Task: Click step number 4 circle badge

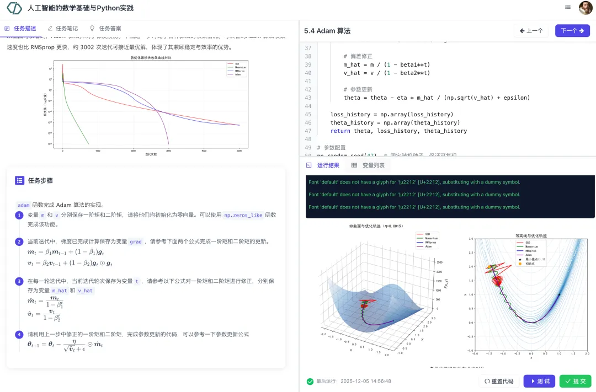Action: click(x=19, y=334)
